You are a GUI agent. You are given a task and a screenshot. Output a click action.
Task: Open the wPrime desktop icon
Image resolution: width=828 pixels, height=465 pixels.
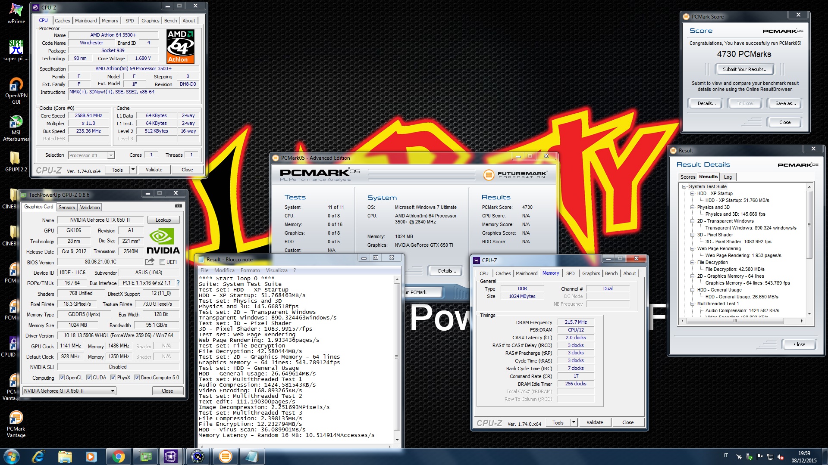click(16, 13)
